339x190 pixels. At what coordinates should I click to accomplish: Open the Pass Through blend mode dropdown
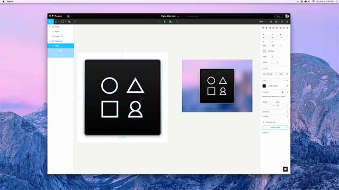pyautogui.click(x=270, y=74)
